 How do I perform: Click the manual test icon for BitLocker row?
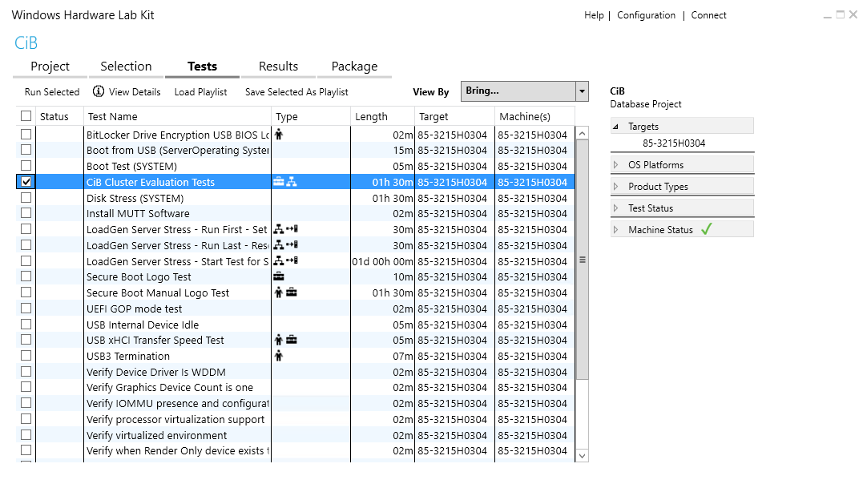point(278,135)
